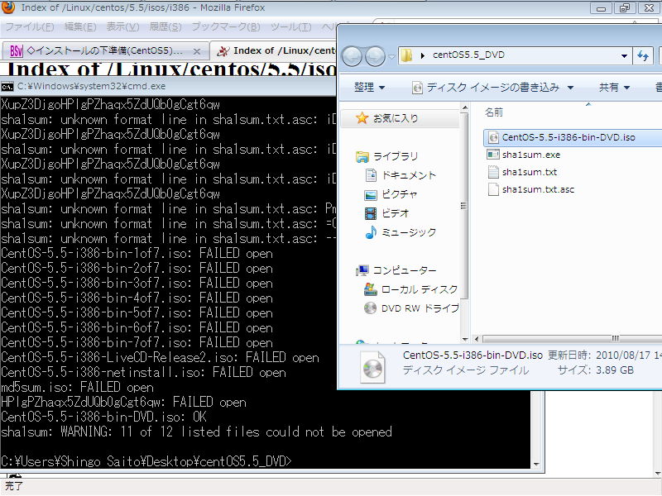Click the sha1sum.exe file icon
Screen dimensions: 662x496
[x=492, y=155]
